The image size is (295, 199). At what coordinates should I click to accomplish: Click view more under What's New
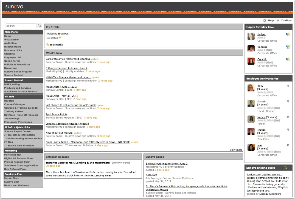pyautogui.click(x=236, y=150)
